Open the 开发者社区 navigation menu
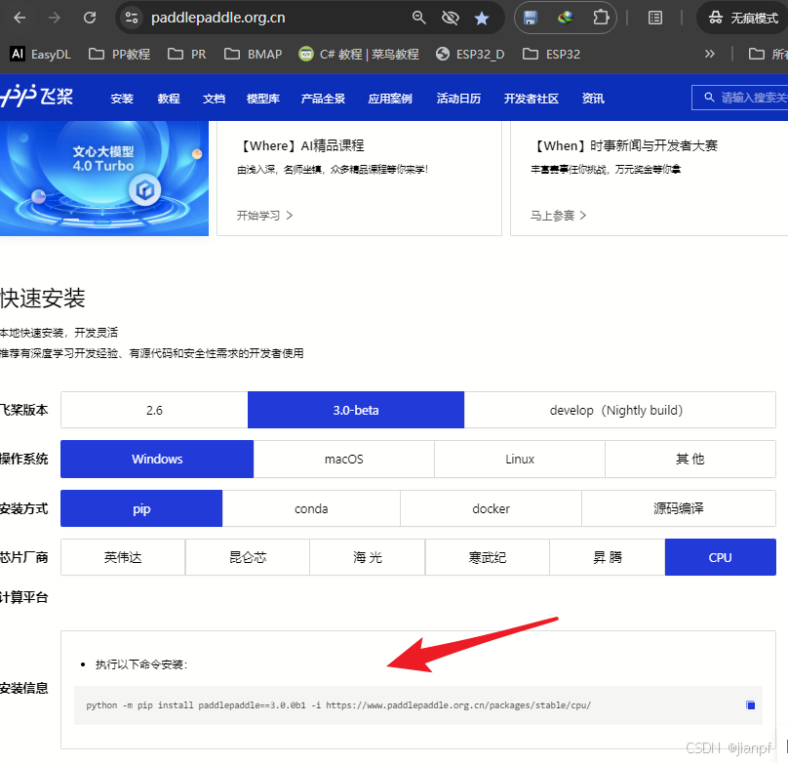 click(x=532, y=99)
